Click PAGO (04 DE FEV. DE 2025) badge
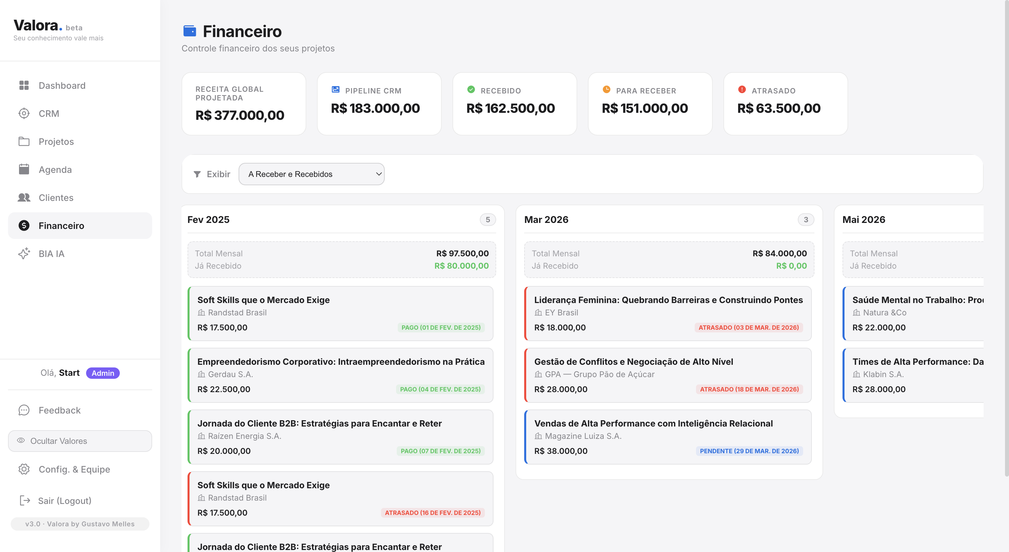The height and width of the screenshot is (552, 1009). click(440, 389)
